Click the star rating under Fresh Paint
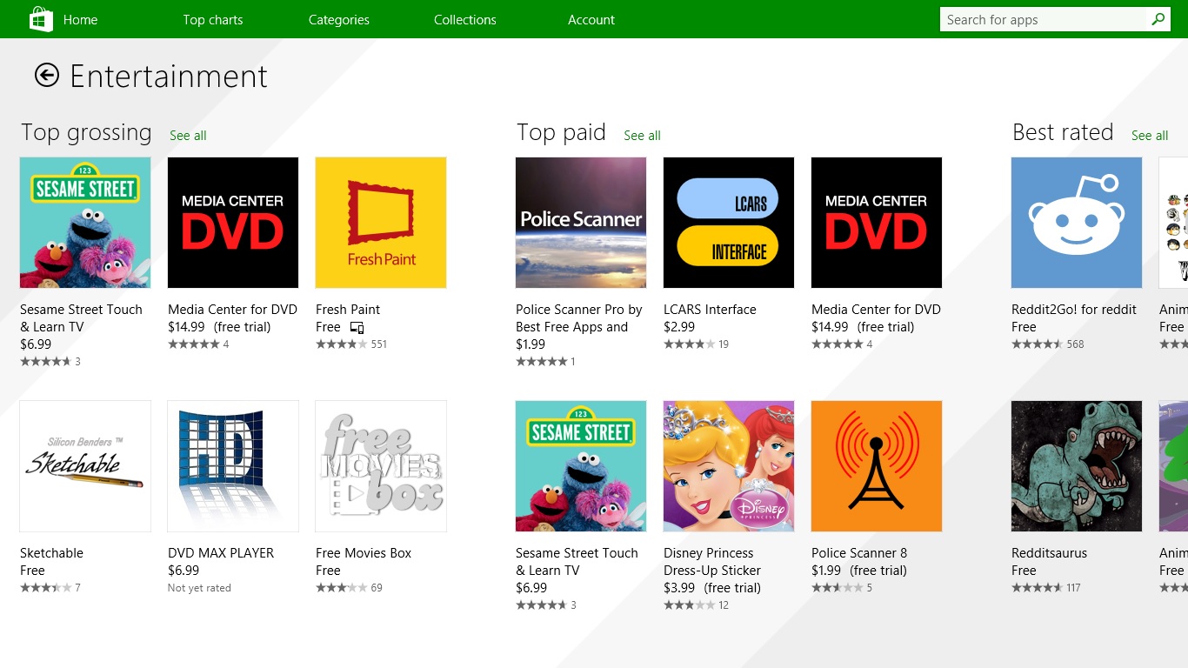 pos(341,344)
